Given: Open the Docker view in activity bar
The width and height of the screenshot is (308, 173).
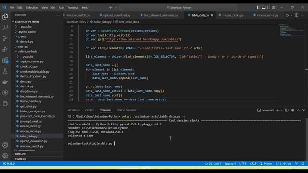Looking at the screenshot, I should pos(5,82).
